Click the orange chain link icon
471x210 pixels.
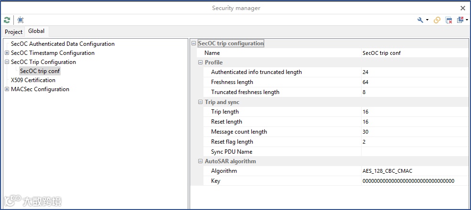tap(437, 20)
